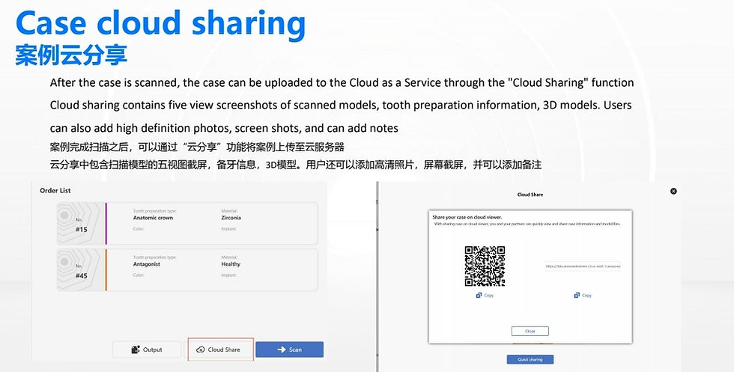Start scanning with the Scan button
The width and height of the screenshot is (734, 372).
pos(289,350)
